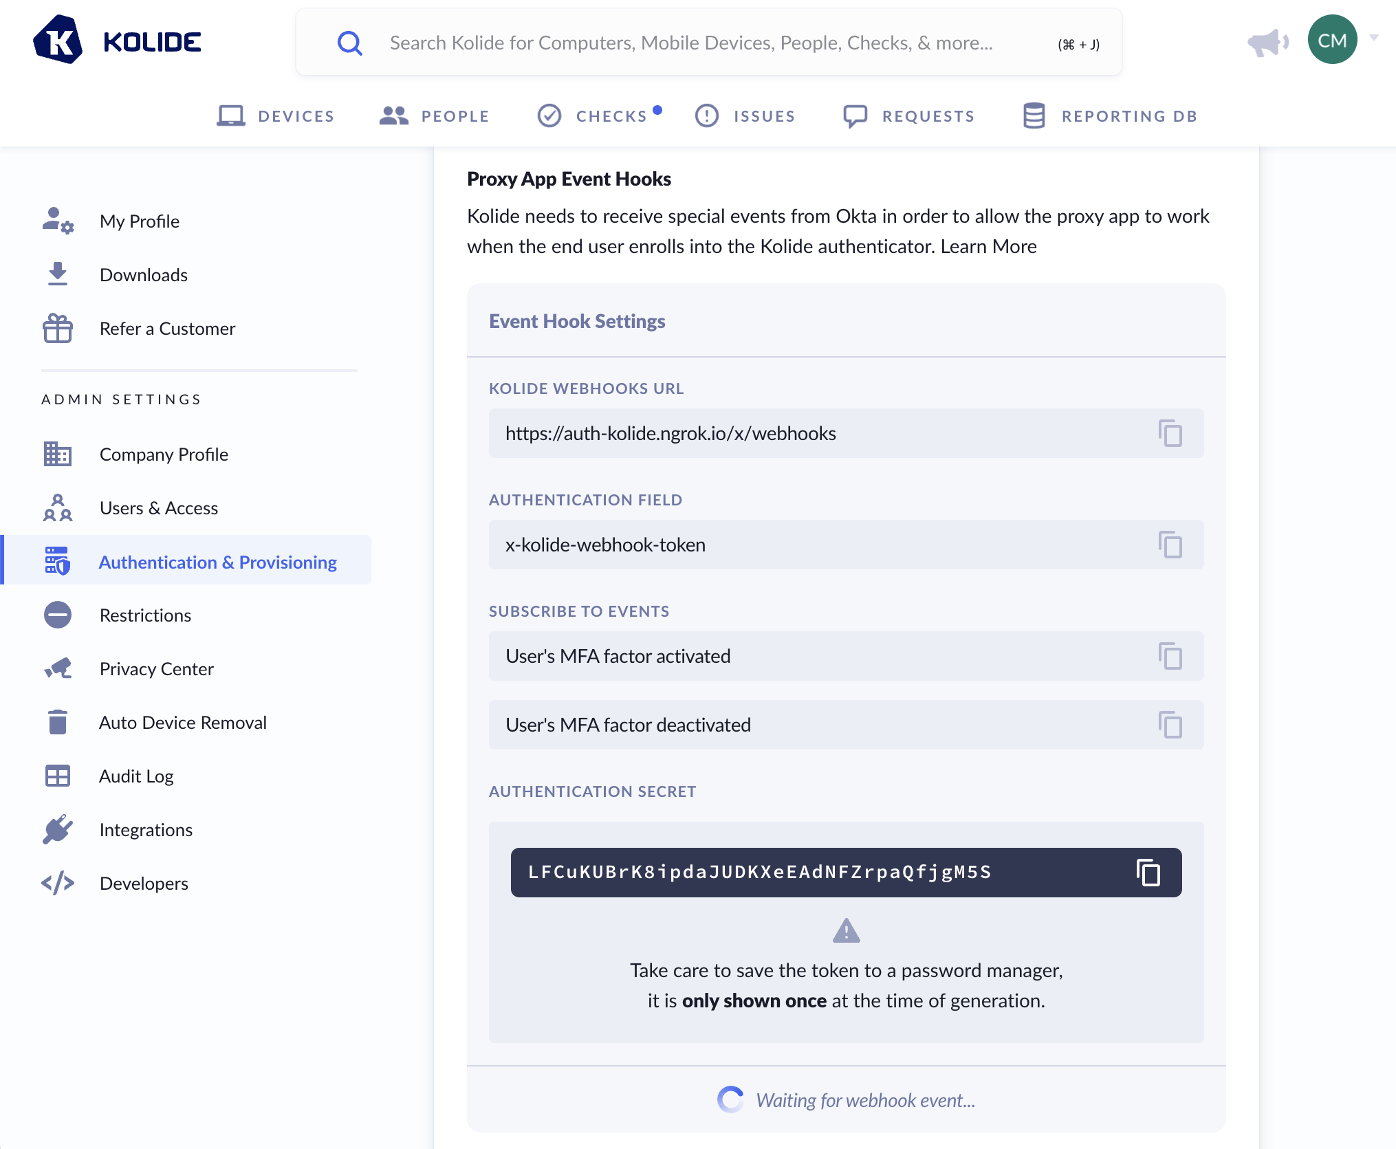This screenshot has height=1149, width=1396.
Task: Go to the People tab
Action: pos(434,116)
